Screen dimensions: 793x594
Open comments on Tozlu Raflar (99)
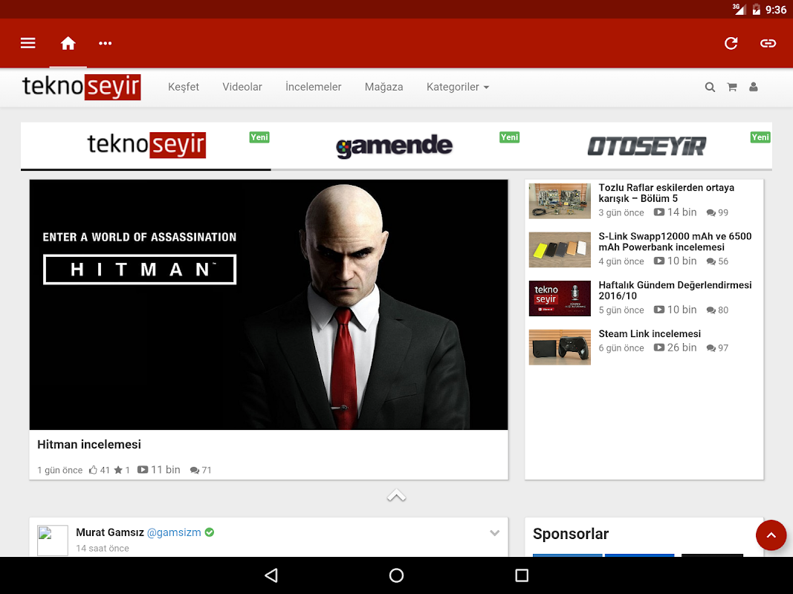717,212
